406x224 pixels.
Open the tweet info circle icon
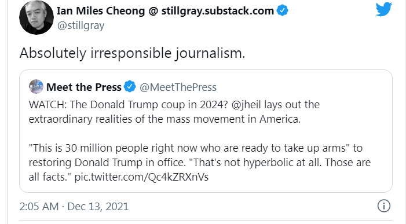[x=383, y=206]
